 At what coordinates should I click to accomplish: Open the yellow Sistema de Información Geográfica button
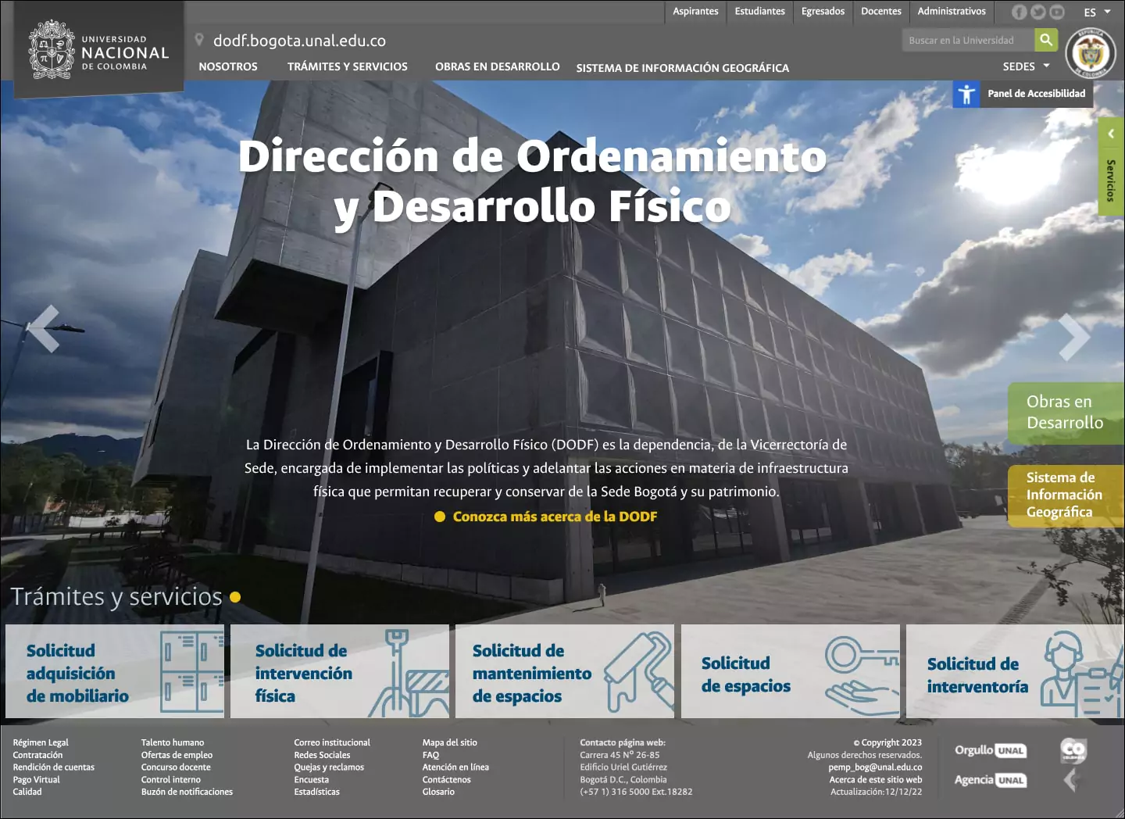coord(1066,495)
